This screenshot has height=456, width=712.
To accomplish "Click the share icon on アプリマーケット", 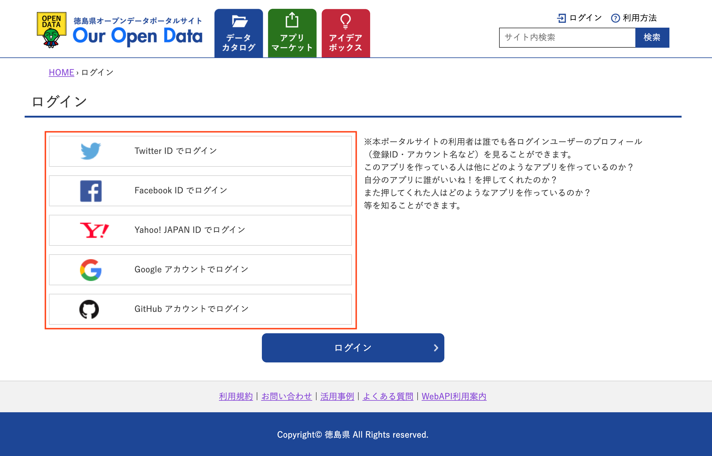I will tap(292, 20).
